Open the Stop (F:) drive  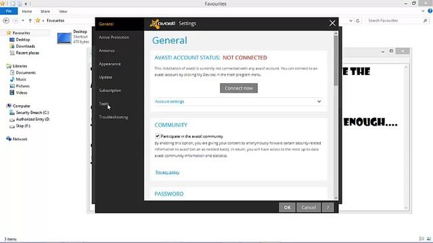(x=23, y=126)
